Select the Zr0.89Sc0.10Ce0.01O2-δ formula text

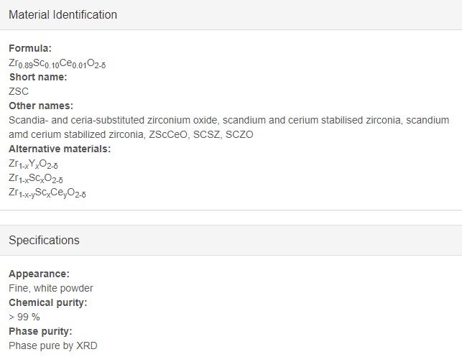click(57, 64)
